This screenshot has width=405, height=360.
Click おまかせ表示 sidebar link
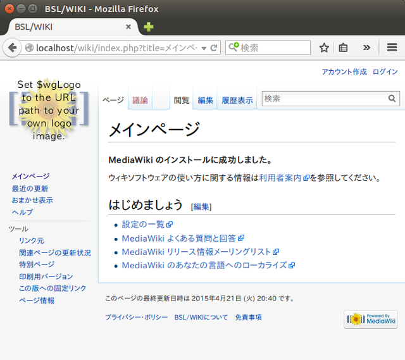pos(32,201)
